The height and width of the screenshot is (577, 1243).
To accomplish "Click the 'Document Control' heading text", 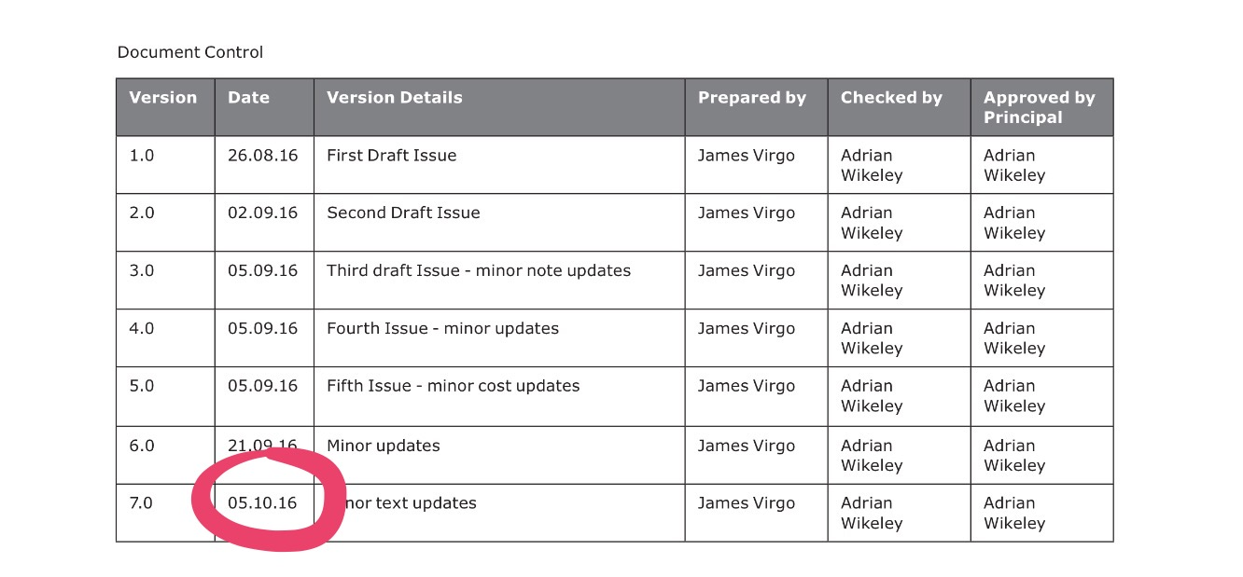I will (x=189, y=53).
